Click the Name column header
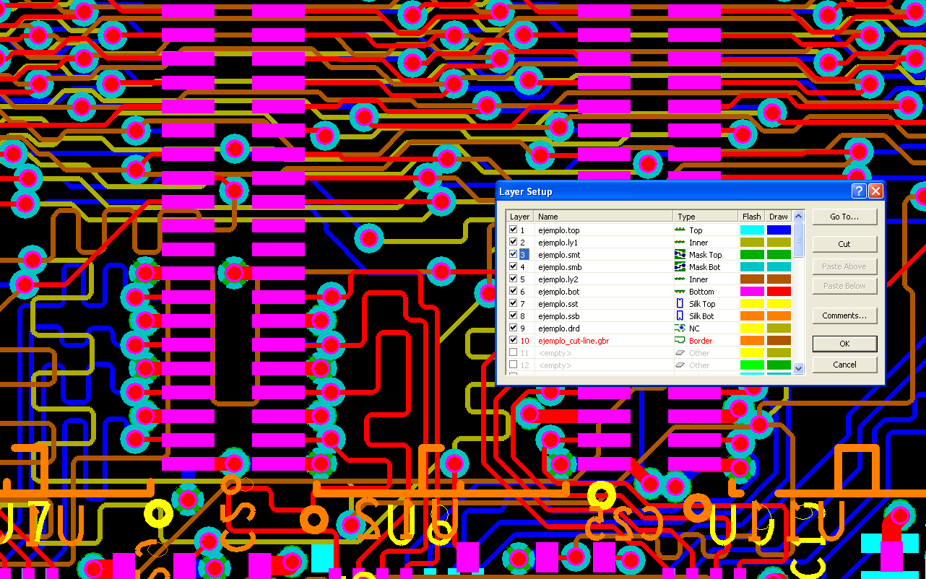This screenshot has width=926, height=579. pos(603,217)
